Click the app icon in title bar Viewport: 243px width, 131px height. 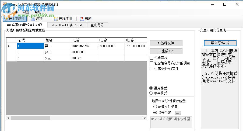[5, 4]
